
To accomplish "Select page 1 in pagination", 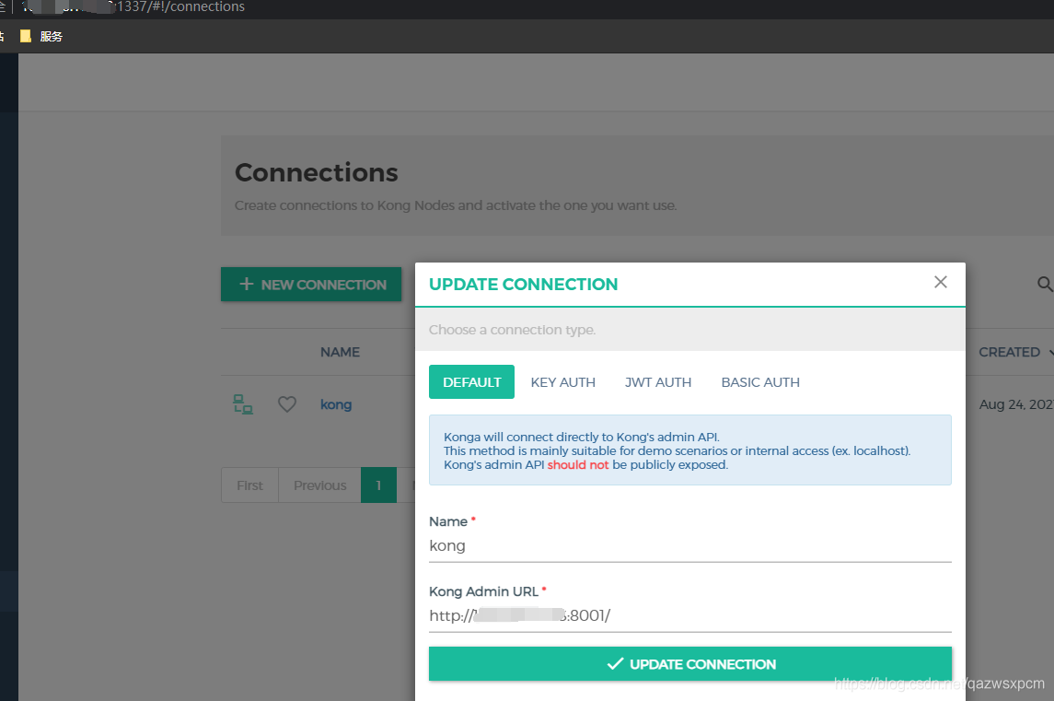I will 378,485.
